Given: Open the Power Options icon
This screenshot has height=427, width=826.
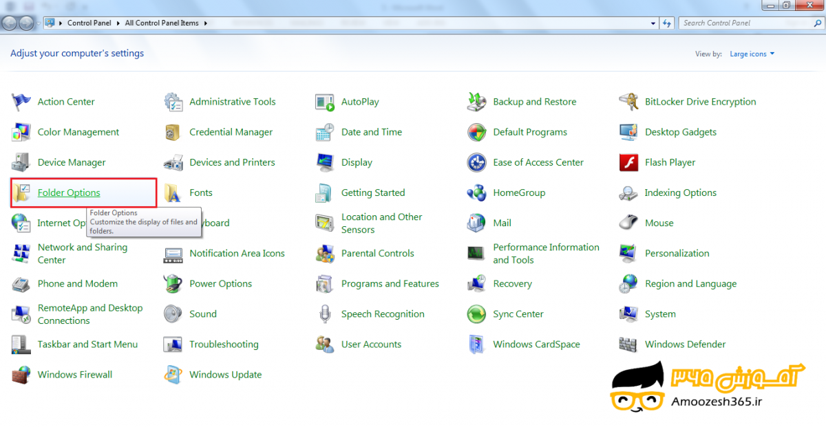Looking at the screenshot, I should tap(173, 284).
